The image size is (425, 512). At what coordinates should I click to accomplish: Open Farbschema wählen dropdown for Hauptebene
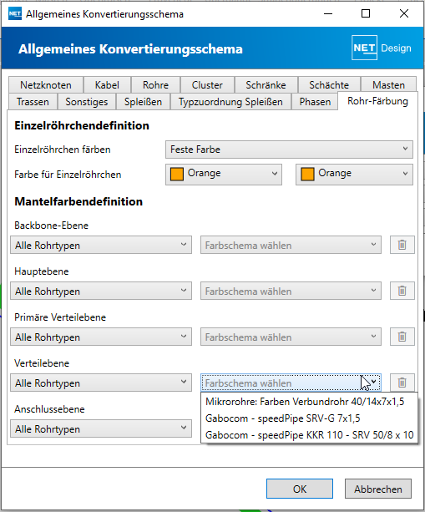pyautogui.click(x=291, y=291)
